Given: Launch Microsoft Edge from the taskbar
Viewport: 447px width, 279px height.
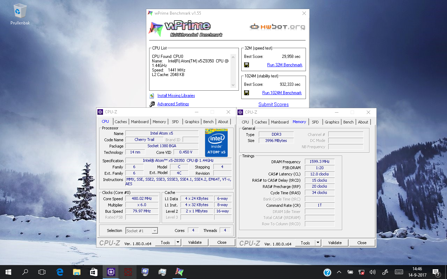Looking at the screenshot, I should click(x=60, y=272).
